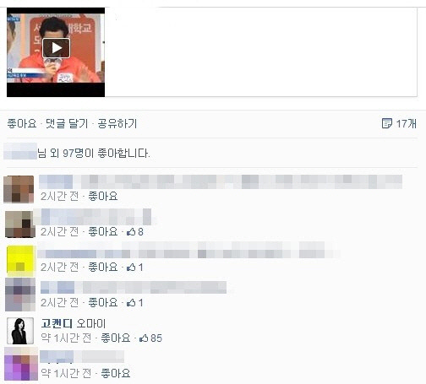
Task: Open the 17개 comment count icon
Action: pos(386,123)
